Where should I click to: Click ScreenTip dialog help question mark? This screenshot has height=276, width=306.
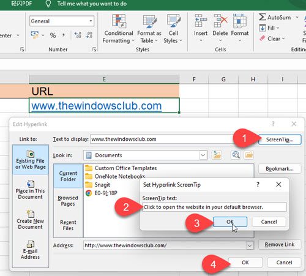tap(258, 185)
